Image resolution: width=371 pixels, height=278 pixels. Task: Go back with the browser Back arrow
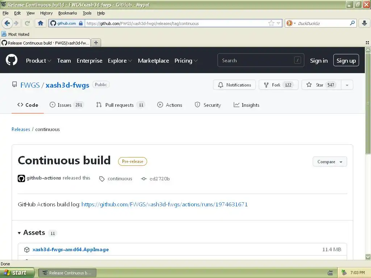[x=7, y=23]
